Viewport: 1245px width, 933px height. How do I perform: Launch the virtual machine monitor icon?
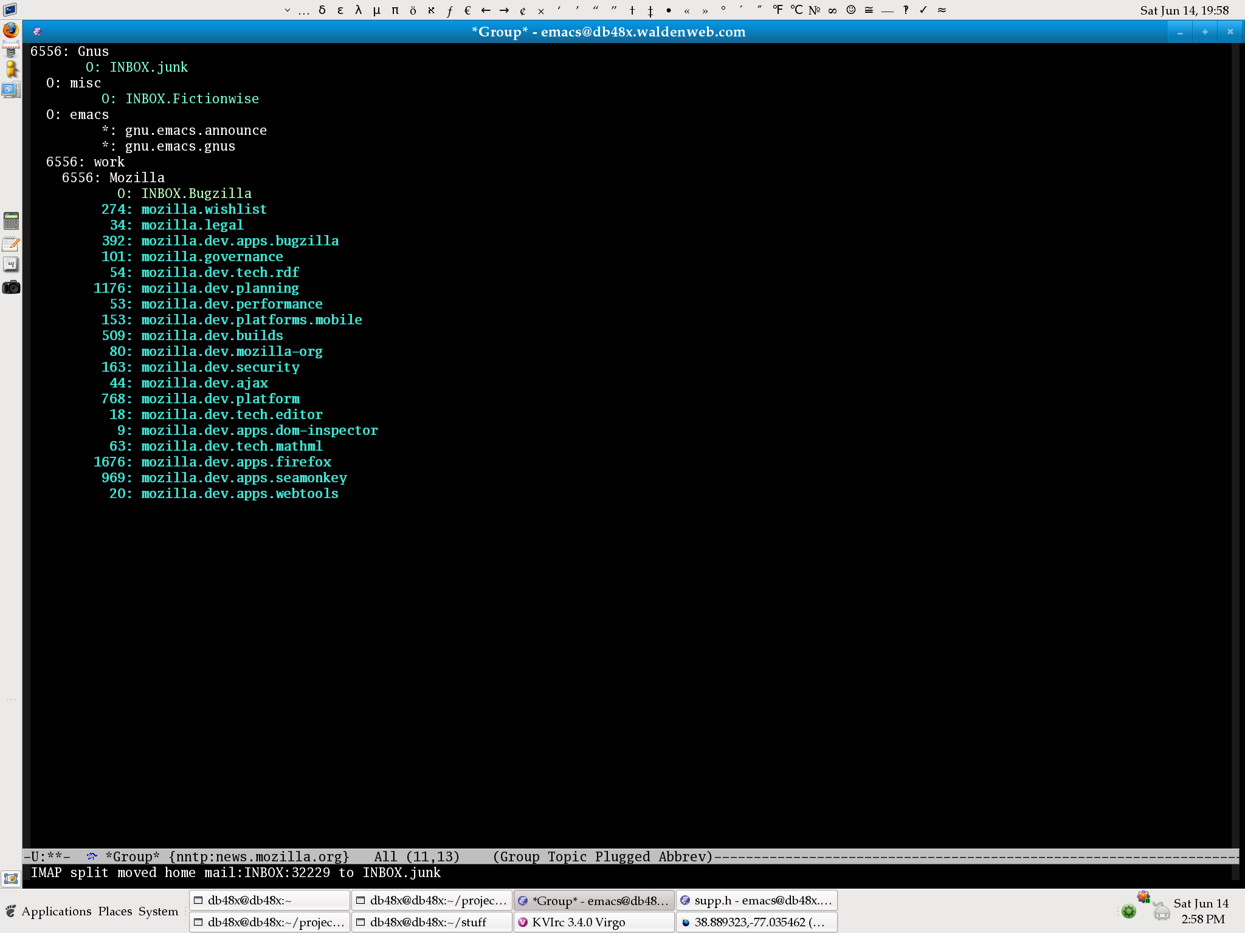[11, 90]
